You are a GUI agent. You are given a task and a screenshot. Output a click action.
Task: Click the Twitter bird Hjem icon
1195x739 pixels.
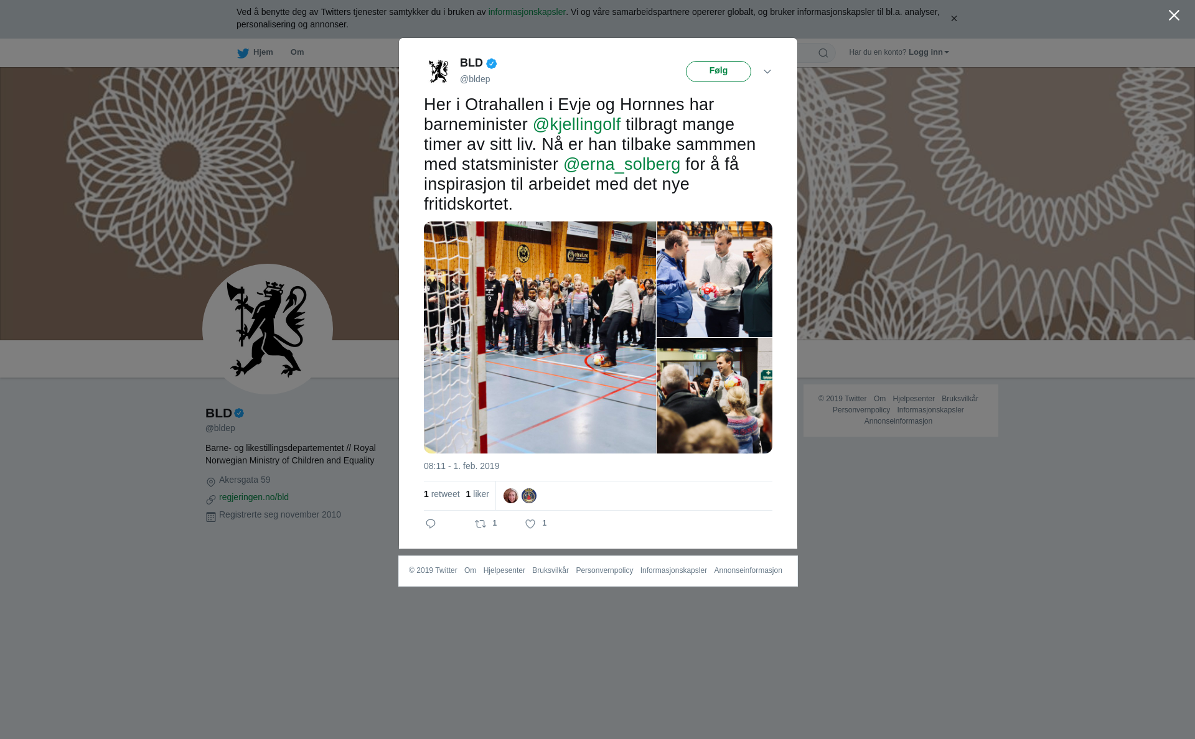pos(243,53)
